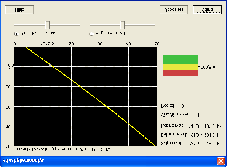Click the gray marker point on the chart

click(x=50, y=65)
